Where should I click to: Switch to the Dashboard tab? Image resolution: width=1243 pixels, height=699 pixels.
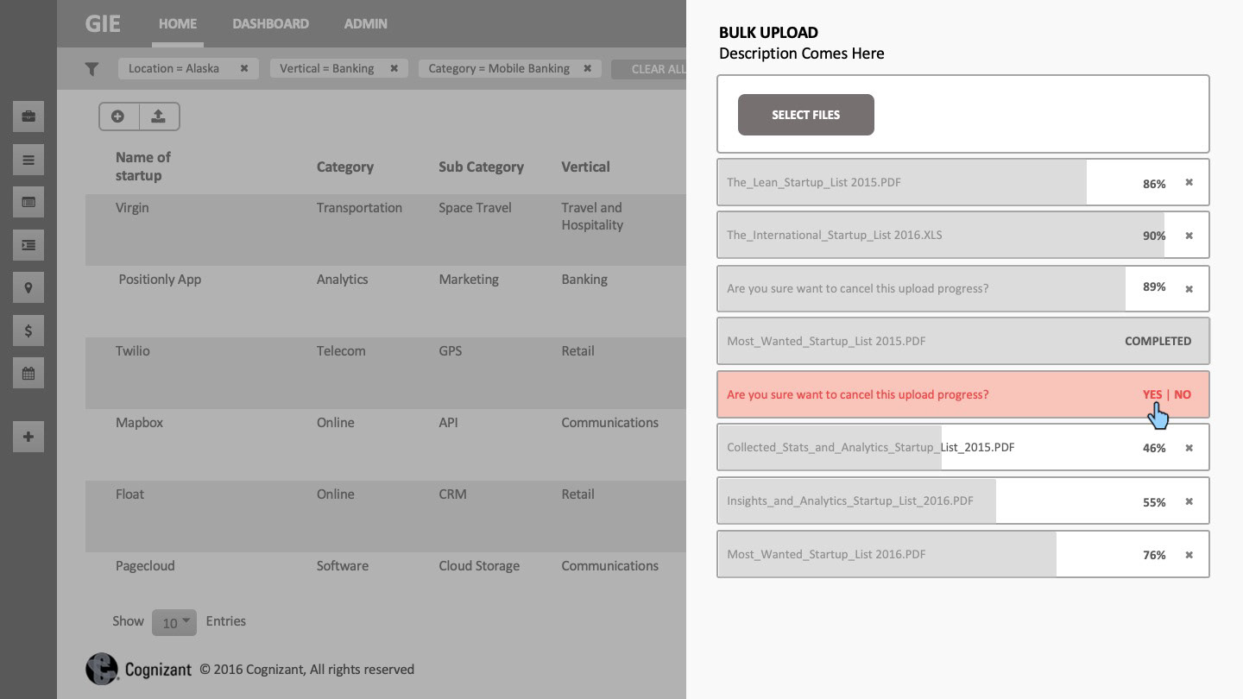point(270,23)
